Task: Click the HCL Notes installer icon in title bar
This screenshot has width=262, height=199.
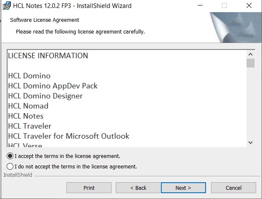Action: click(x=7, y=6)
